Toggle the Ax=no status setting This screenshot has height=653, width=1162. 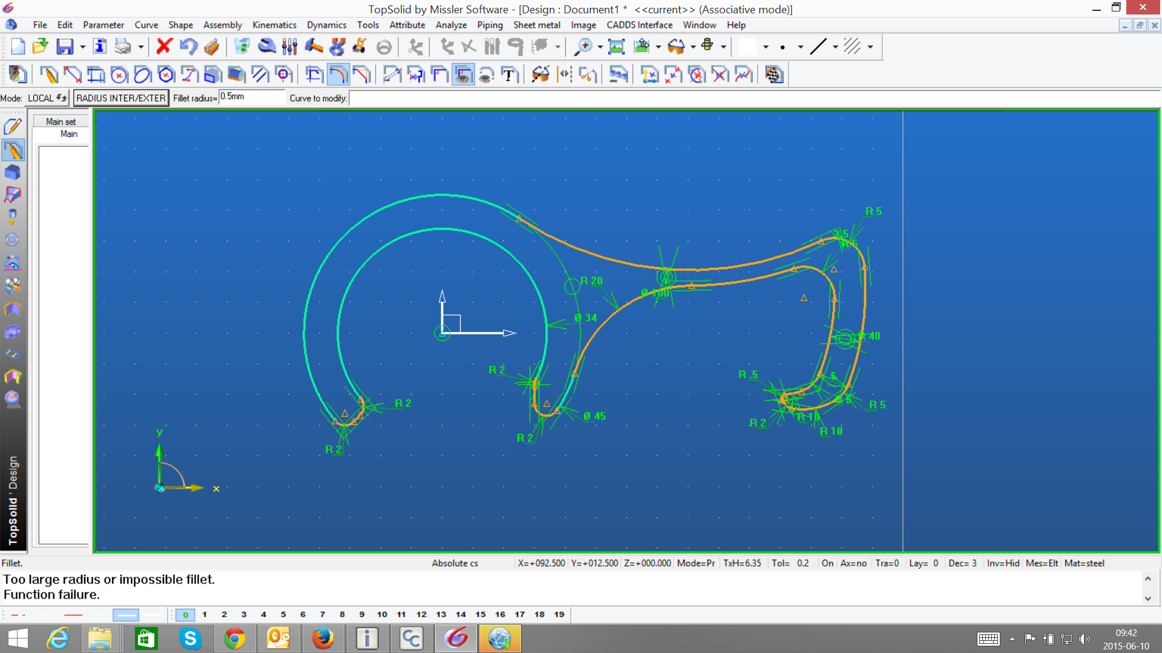(x=853, y=563)
